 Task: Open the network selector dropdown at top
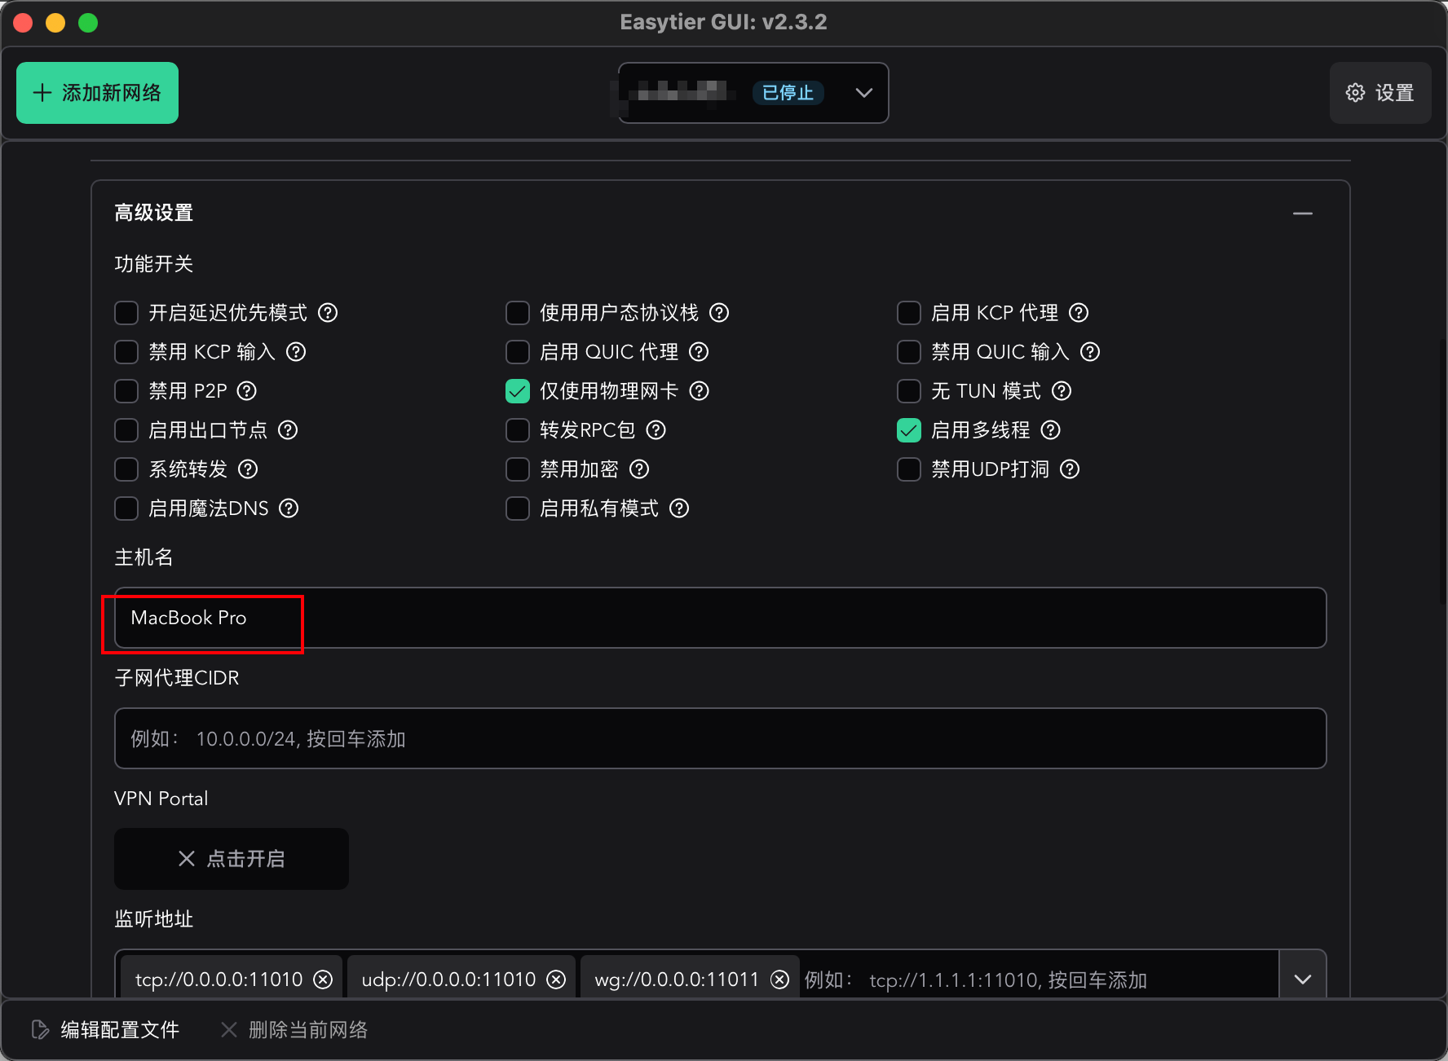(x=863, y=93)
